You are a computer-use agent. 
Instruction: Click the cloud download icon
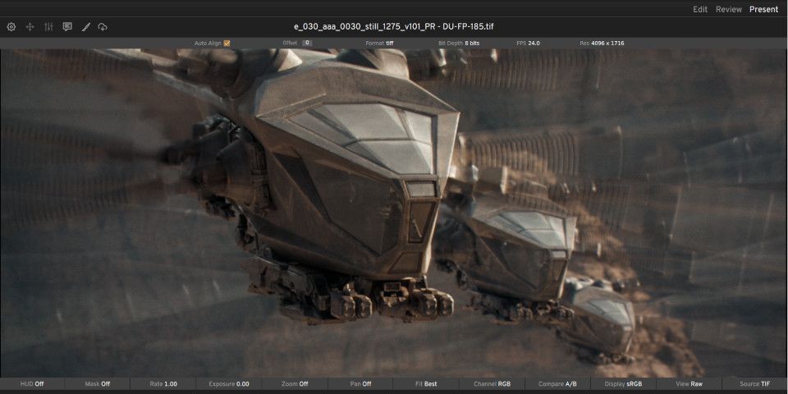pyautogui.click(x=103, y=27)
